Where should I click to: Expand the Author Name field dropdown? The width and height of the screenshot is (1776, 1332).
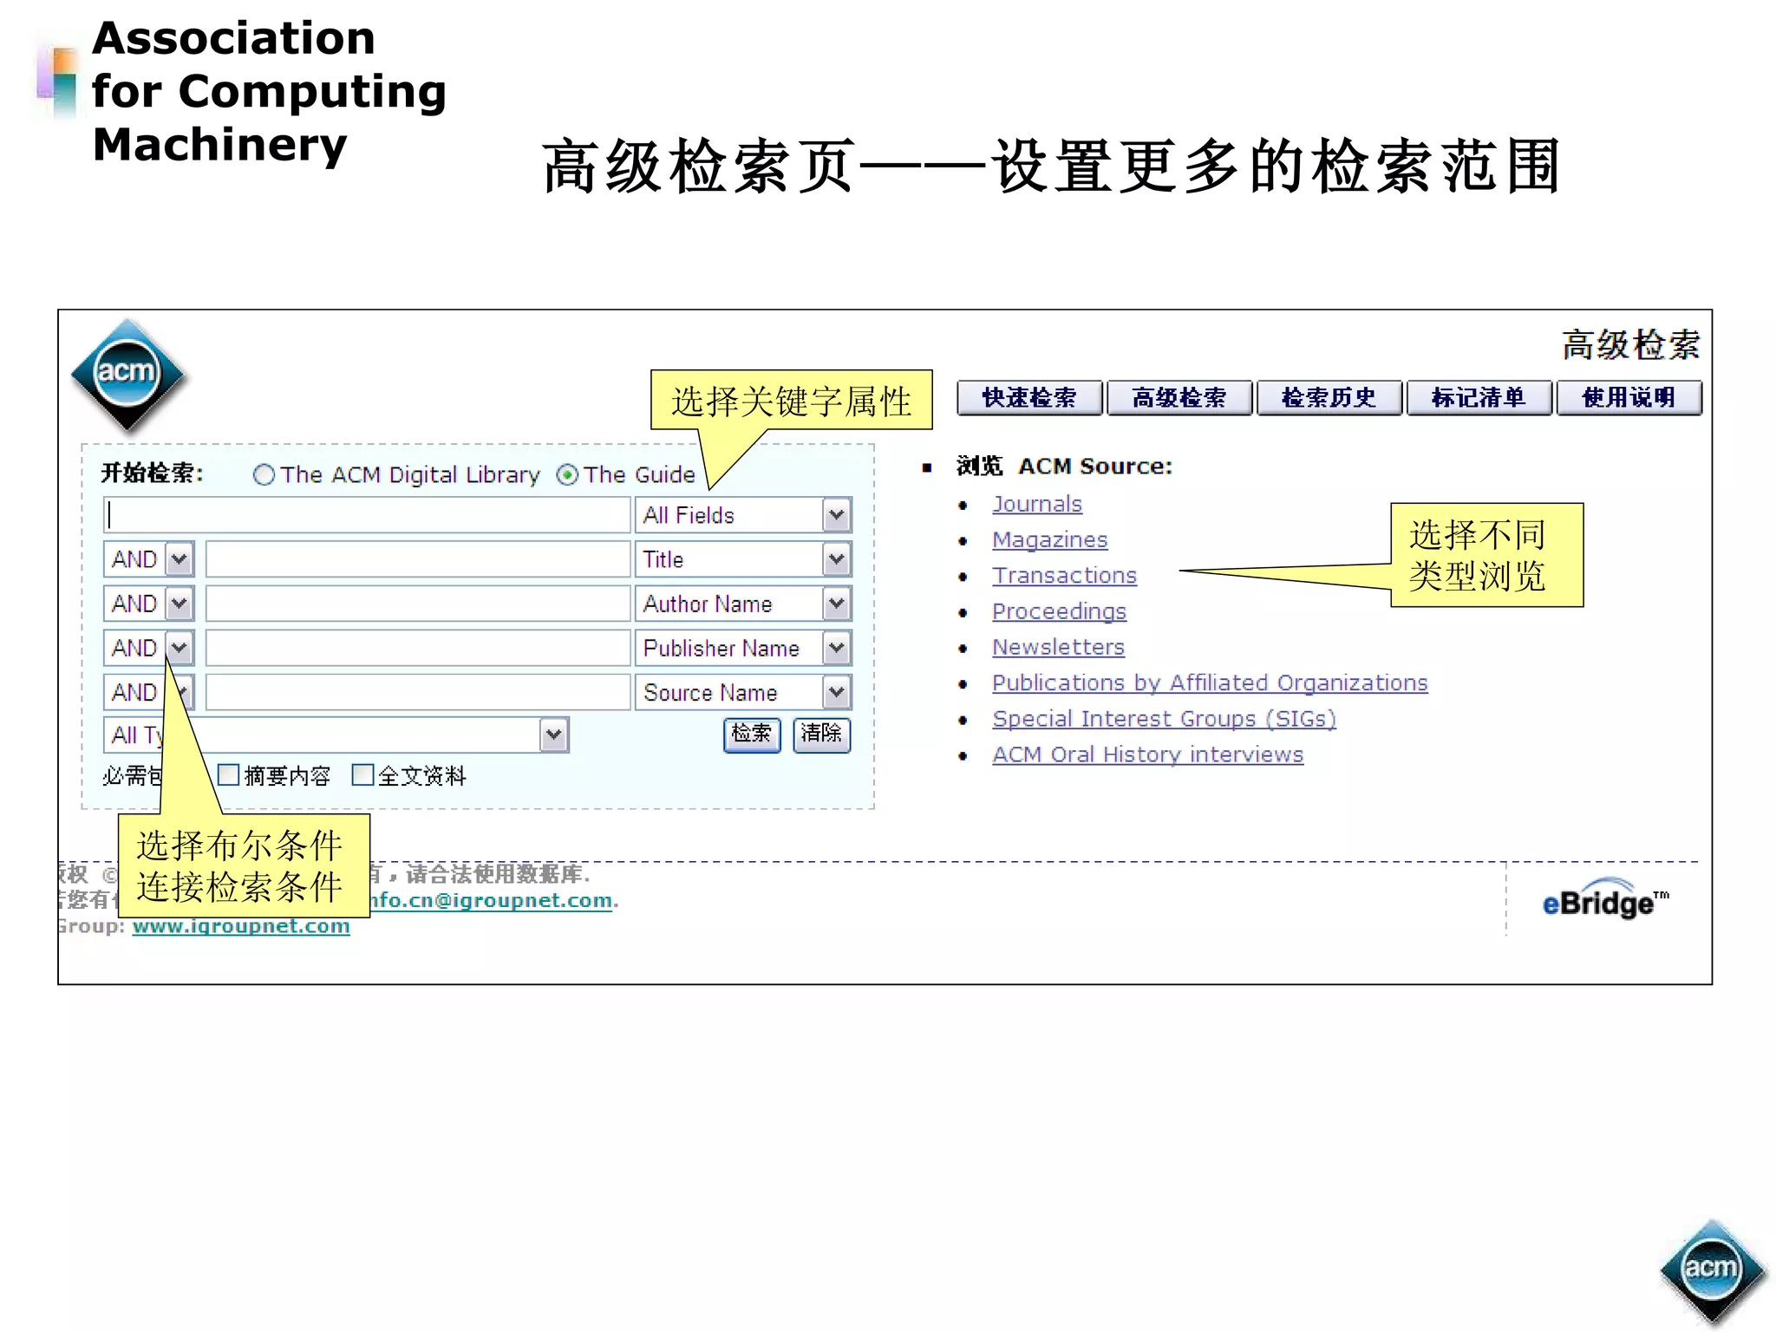(x=836, y=604)
